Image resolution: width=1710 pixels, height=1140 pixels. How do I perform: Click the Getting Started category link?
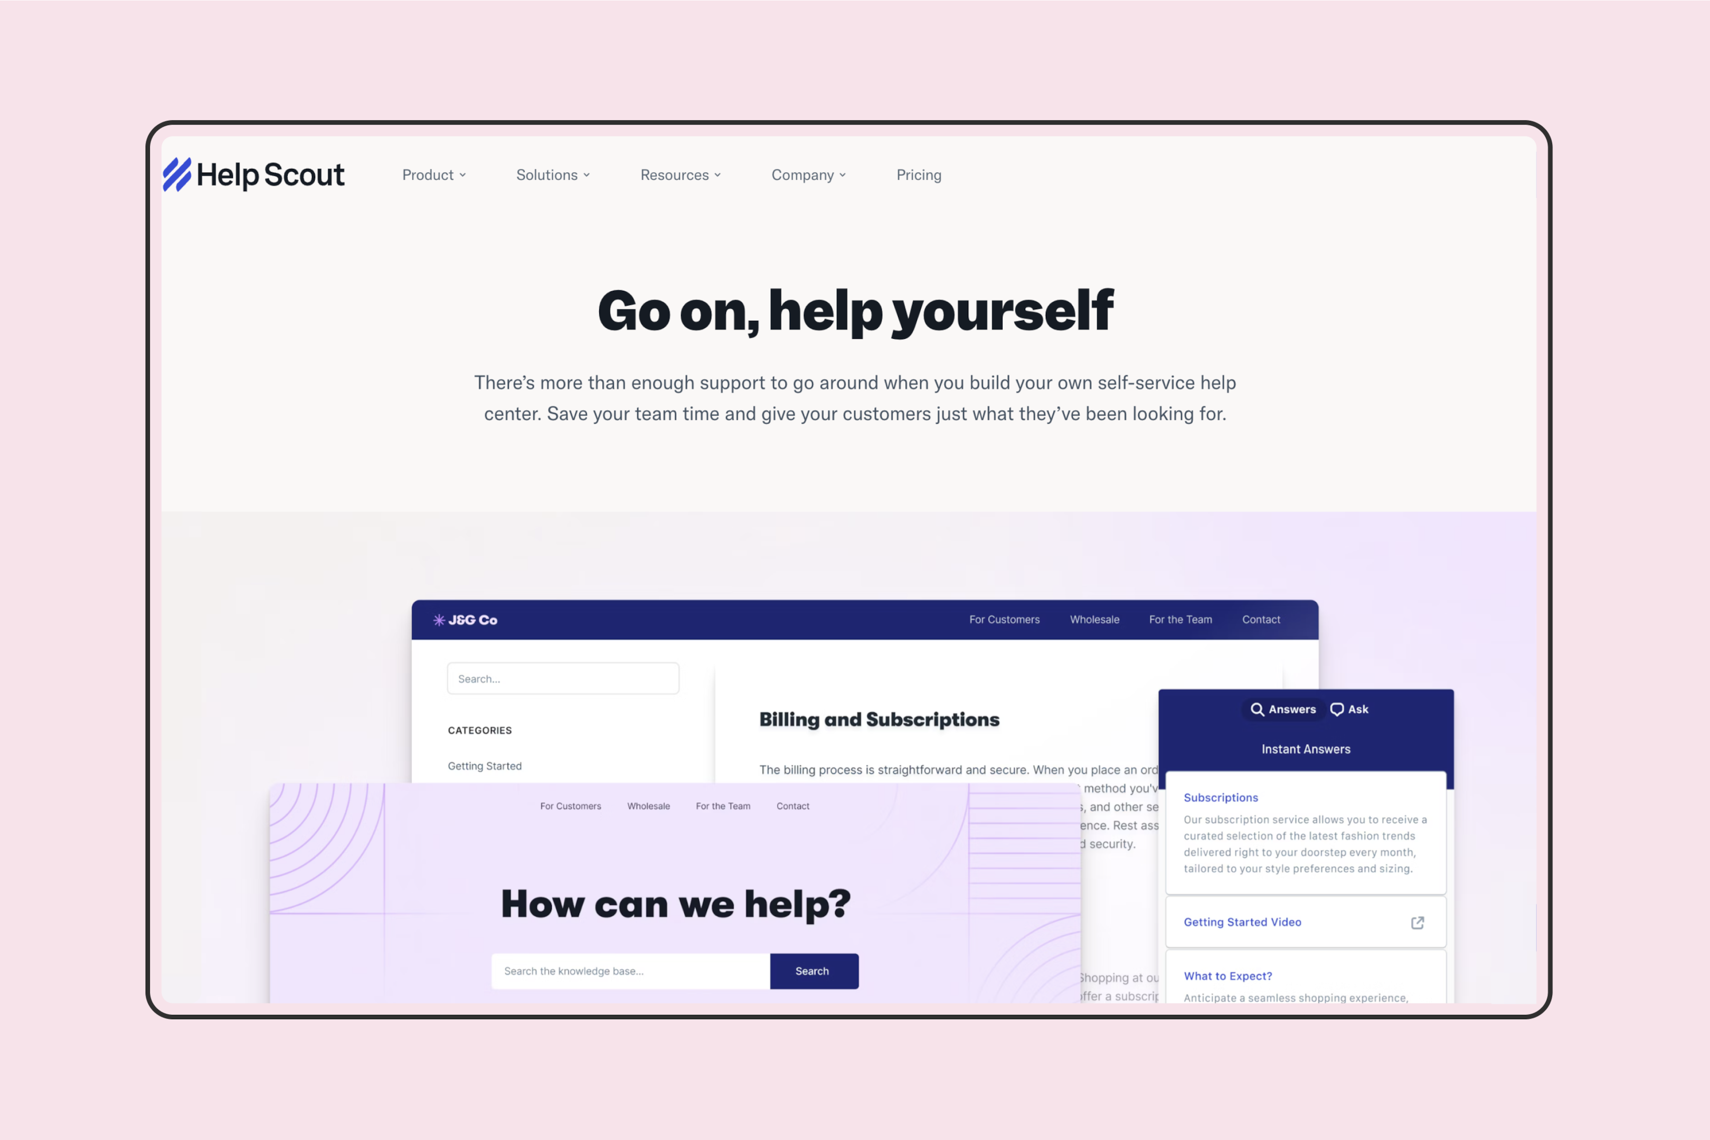pos(485,765)
